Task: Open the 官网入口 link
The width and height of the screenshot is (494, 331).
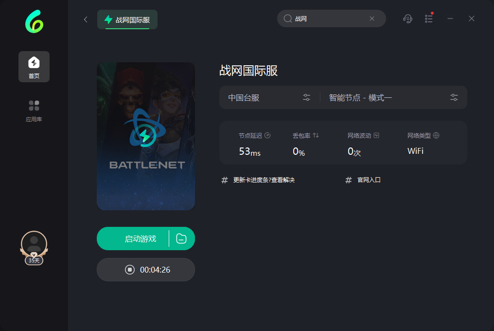Action: pos(369,180)
